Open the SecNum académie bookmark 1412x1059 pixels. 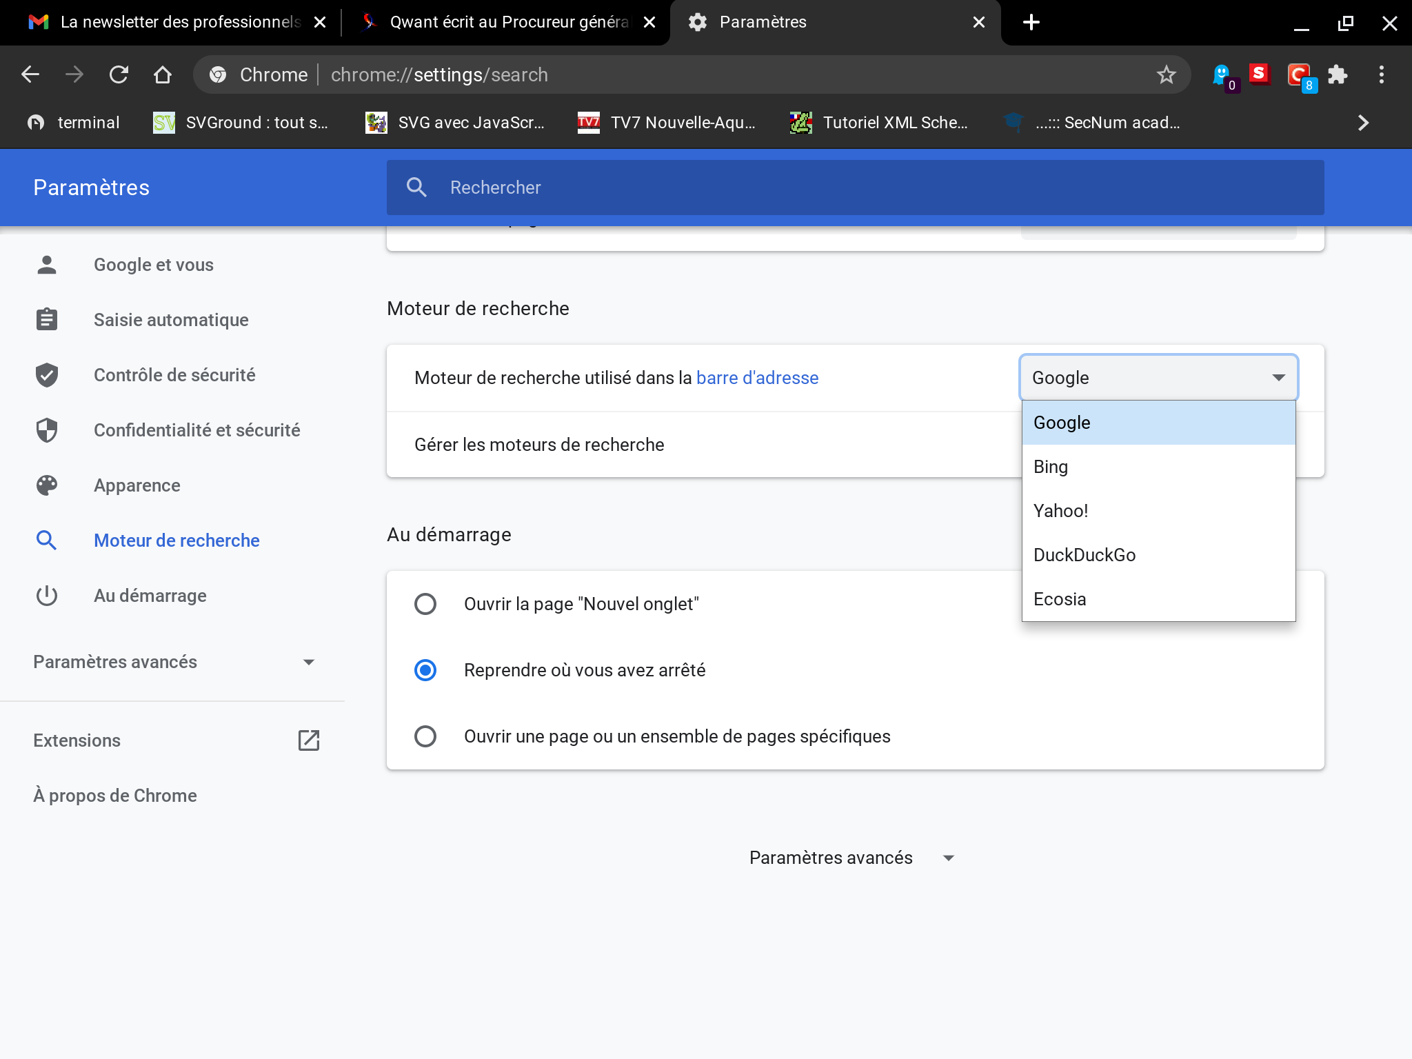(x=1091, y=123)
